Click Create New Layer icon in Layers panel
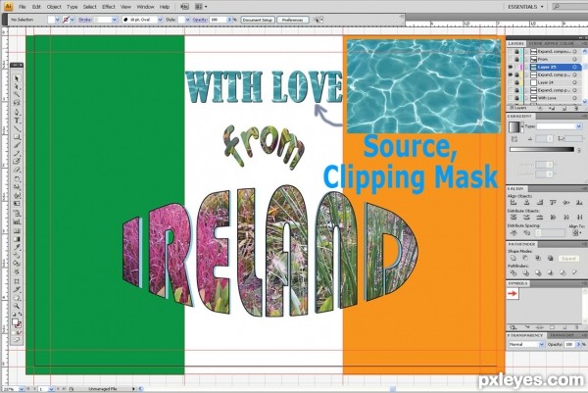The width and height of the screenshot is (588, 393). (564, 108)
